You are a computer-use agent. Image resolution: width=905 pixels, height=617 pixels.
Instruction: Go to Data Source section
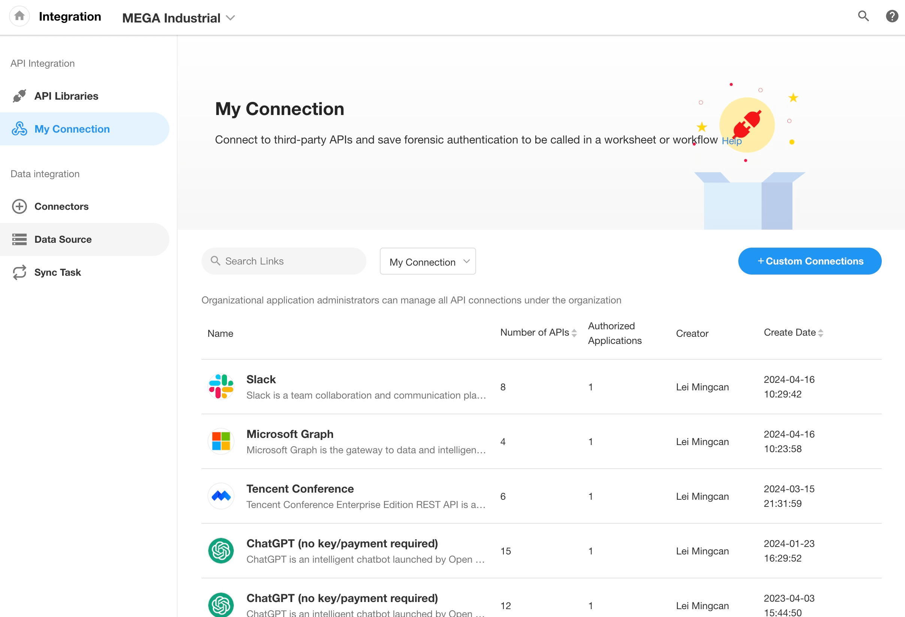tap(63, 239)
